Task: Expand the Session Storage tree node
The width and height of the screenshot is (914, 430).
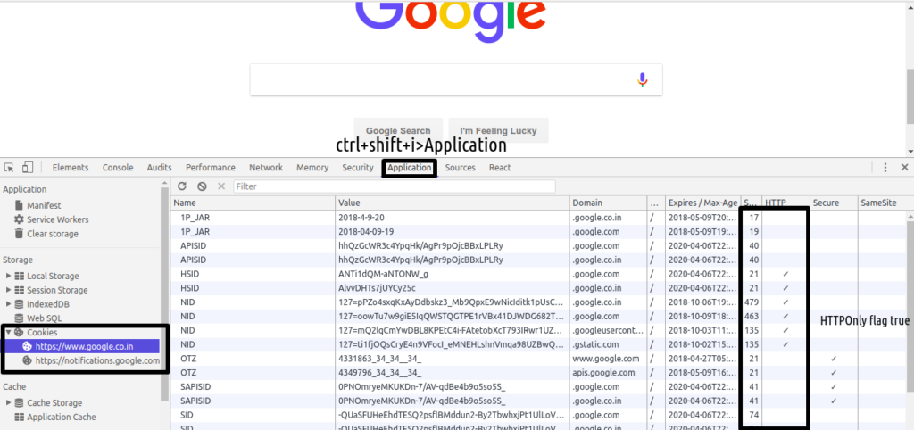Action: pyautogui.click(x=9, y=290)
